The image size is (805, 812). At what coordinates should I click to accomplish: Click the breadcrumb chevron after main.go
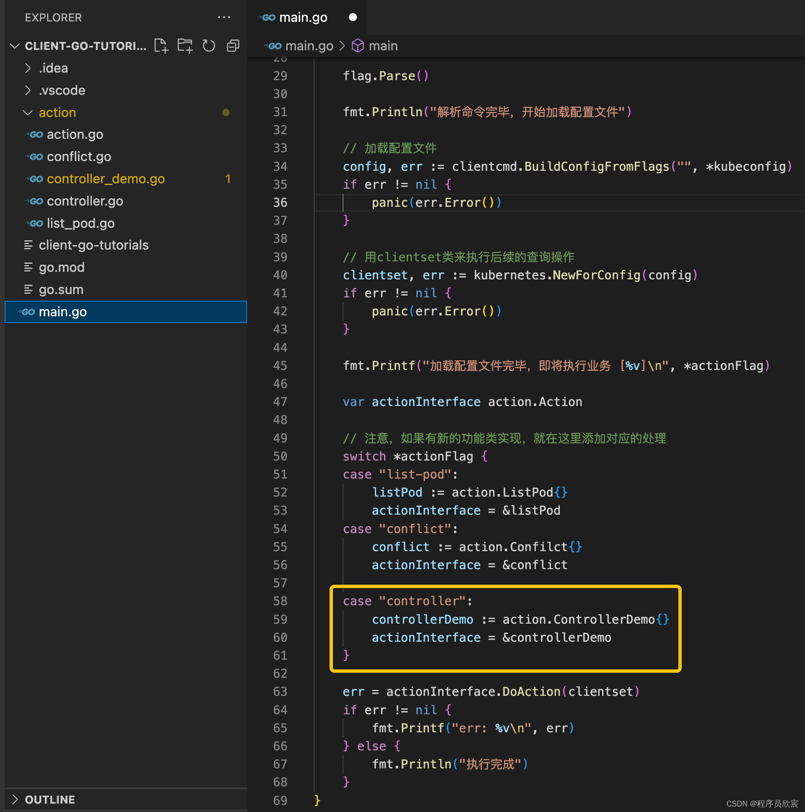click(x=343, y=45)
